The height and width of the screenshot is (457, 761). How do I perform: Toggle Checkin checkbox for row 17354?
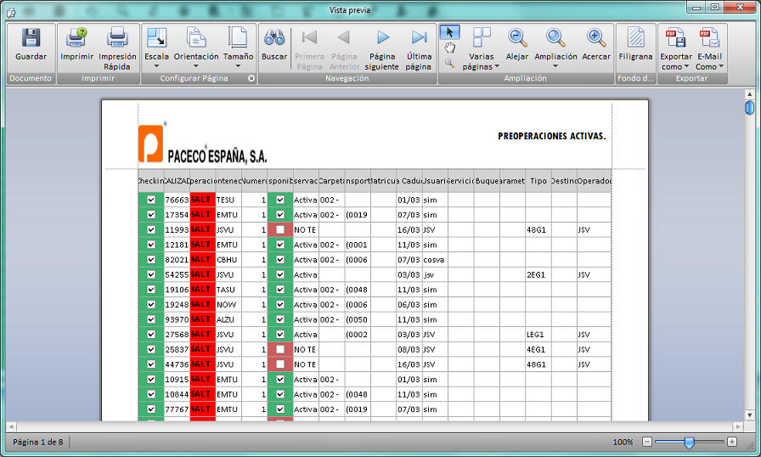coord(151,214)
